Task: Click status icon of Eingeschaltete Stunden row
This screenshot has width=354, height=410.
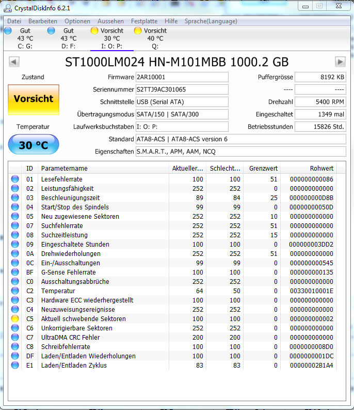Action: pyautogui.click(x=15, y=244)
